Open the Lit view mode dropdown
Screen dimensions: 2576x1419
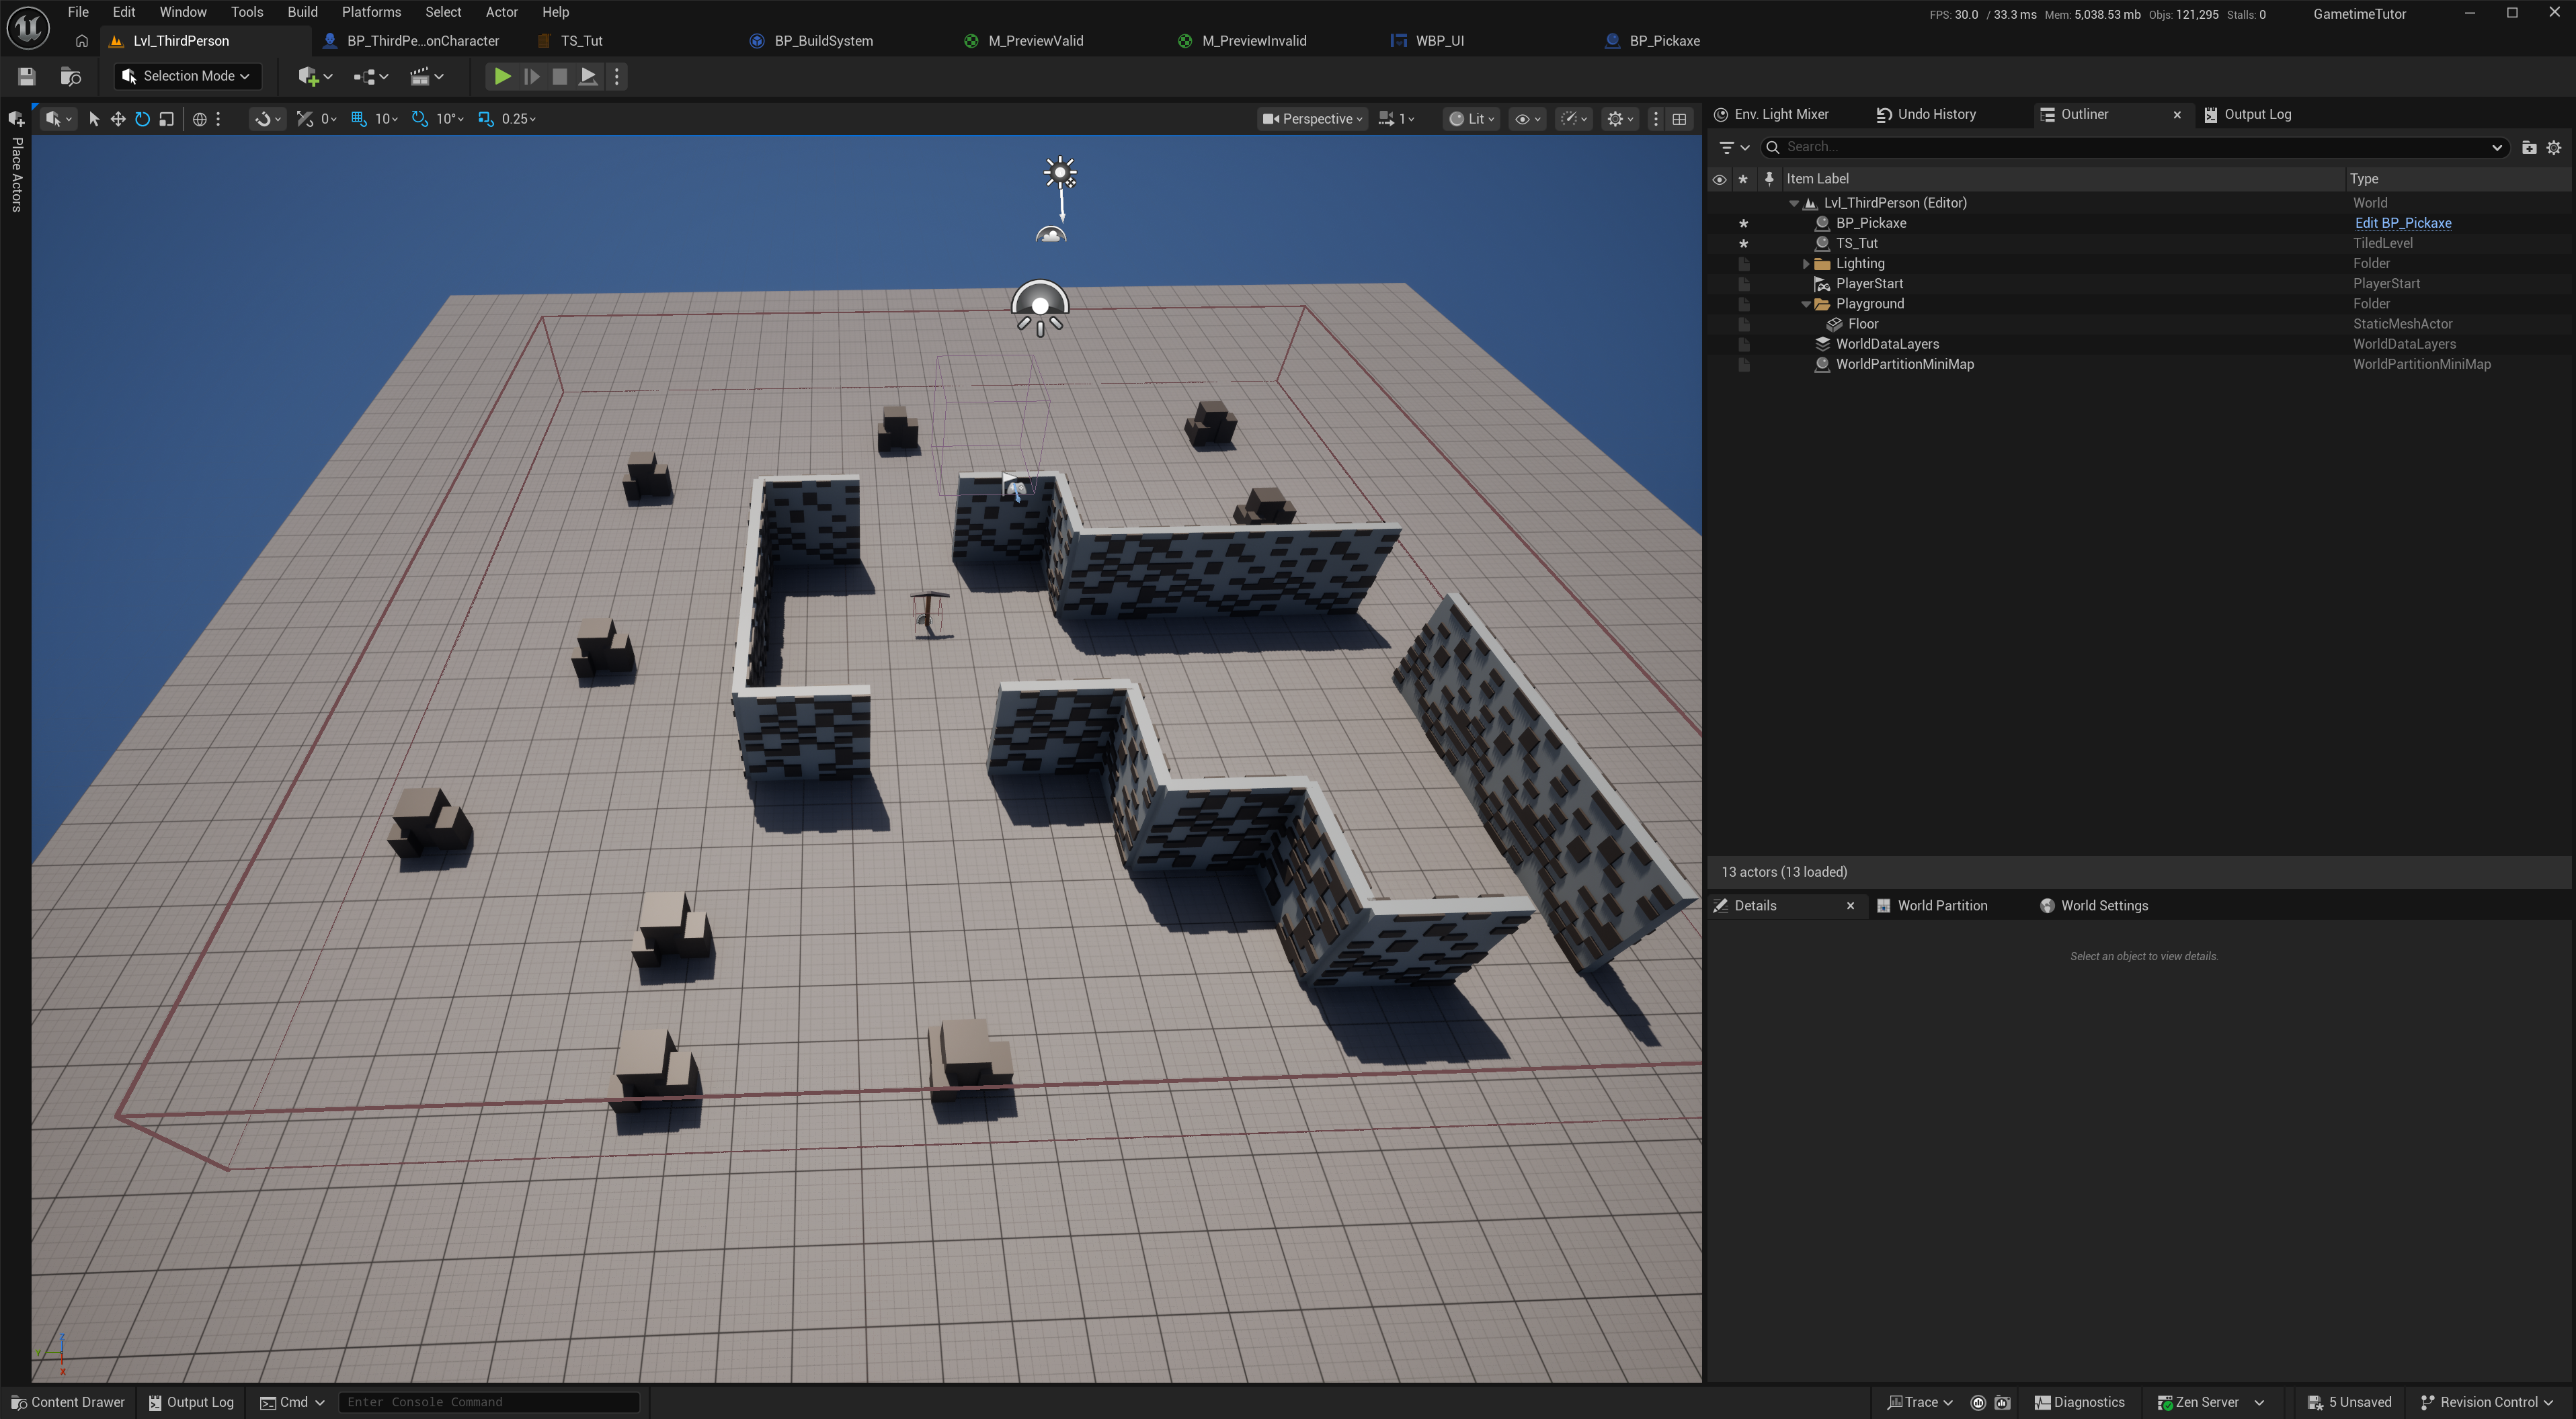click(x=1473, y=119)
